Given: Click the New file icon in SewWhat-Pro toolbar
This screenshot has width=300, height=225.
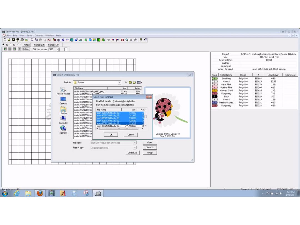Looking at the screenshot, I should point(5,40).
